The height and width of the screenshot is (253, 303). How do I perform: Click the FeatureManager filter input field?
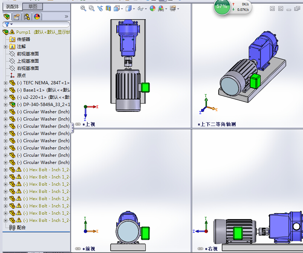(x=36, y=24)
